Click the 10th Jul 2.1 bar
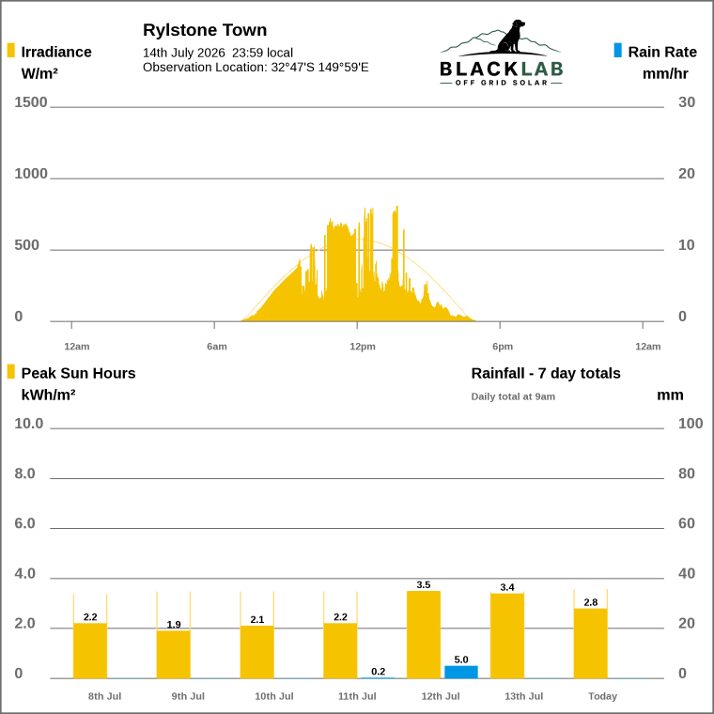The height and width of the screenshot is (714, 714). tap(257, 652)
